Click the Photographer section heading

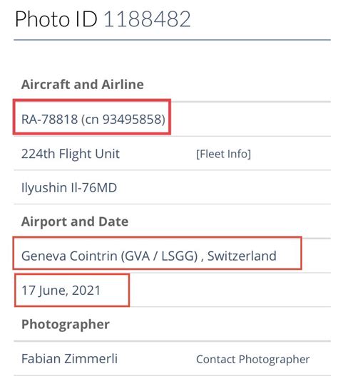click(66, 325)
